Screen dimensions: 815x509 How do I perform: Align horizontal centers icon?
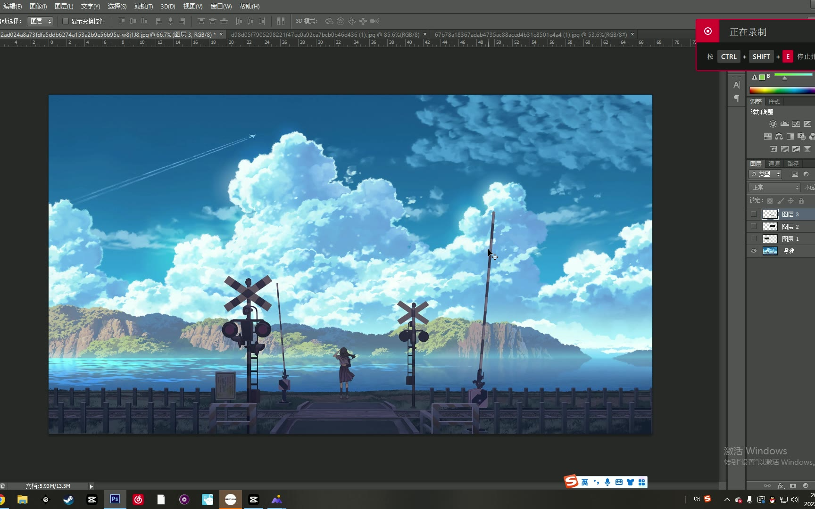pos(170,21)
